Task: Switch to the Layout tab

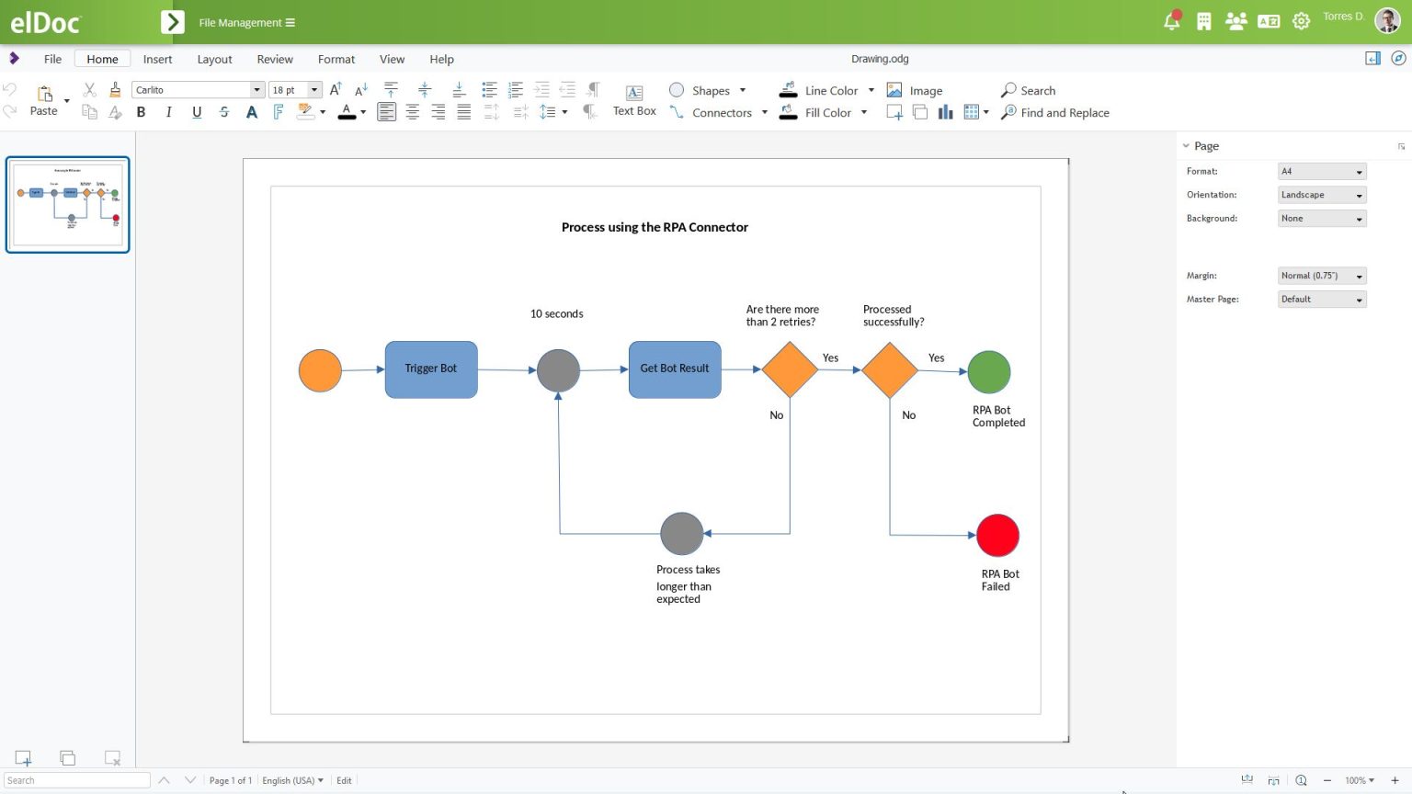Action: tap(214, 59)
